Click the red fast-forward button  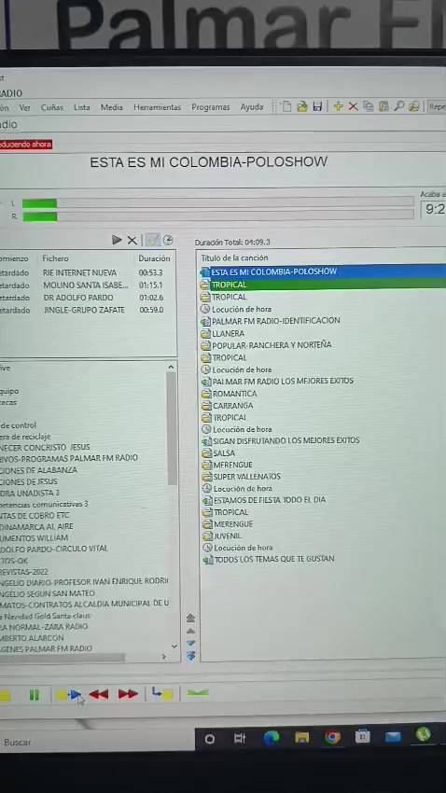128,694
